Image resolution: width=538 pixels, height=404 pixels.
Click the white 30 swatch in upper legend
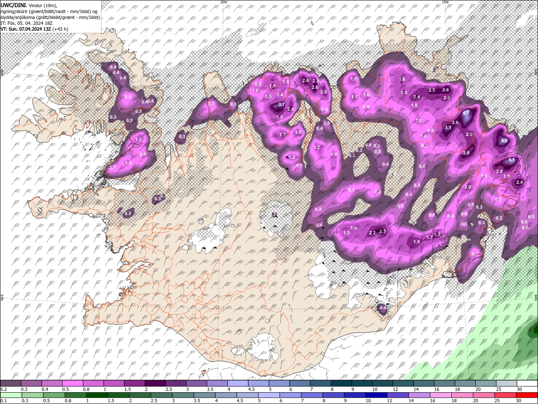[527, 383]
